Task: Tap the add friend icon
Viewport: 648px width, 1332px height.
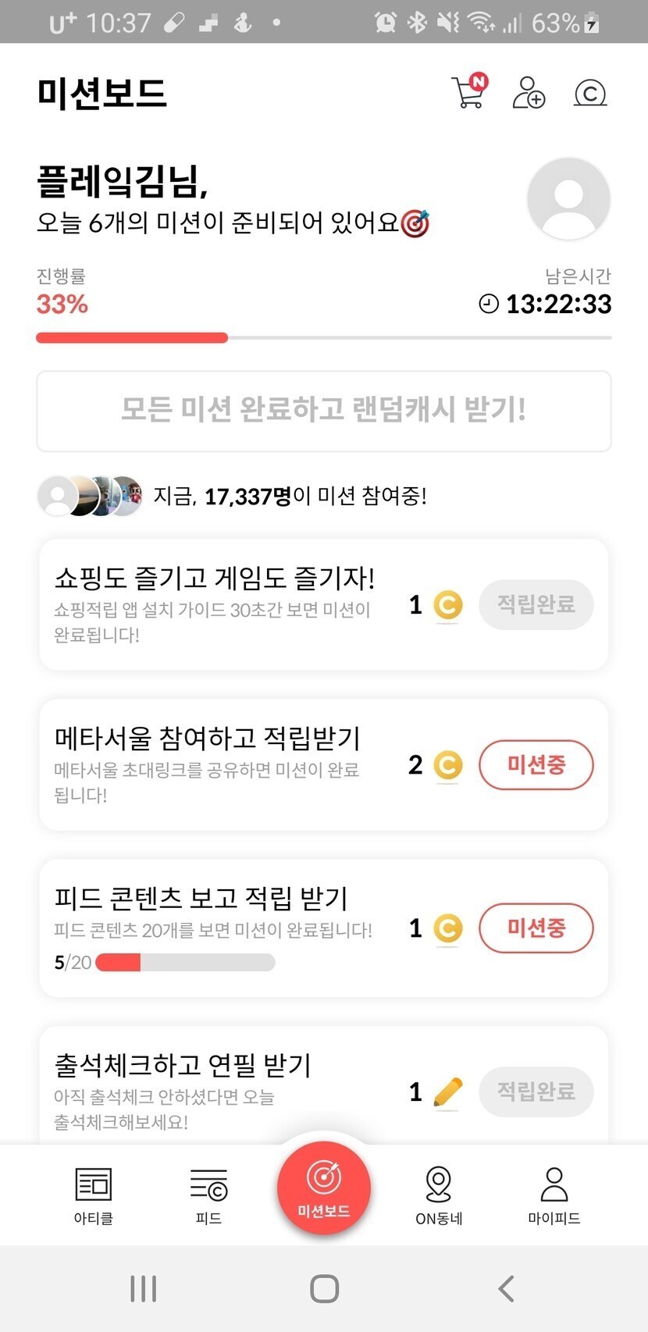Action: click(529, 93)
